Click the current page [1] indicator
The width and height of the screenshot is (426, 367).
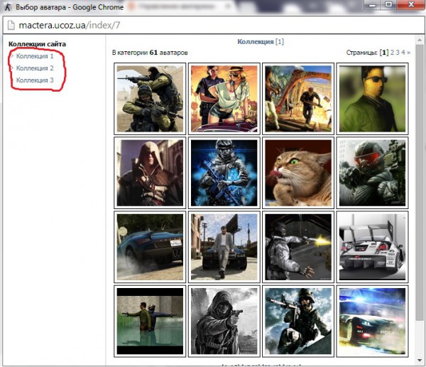click(x=384, y=52)
